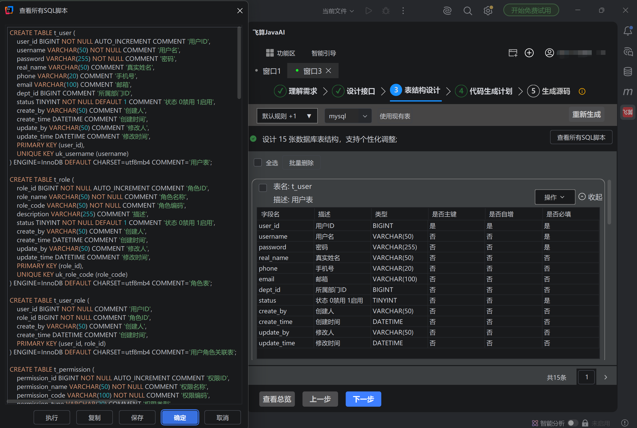637x428 pixels.
Task: Click the status bar warning circle icon
Action: [x=625, y=423]
